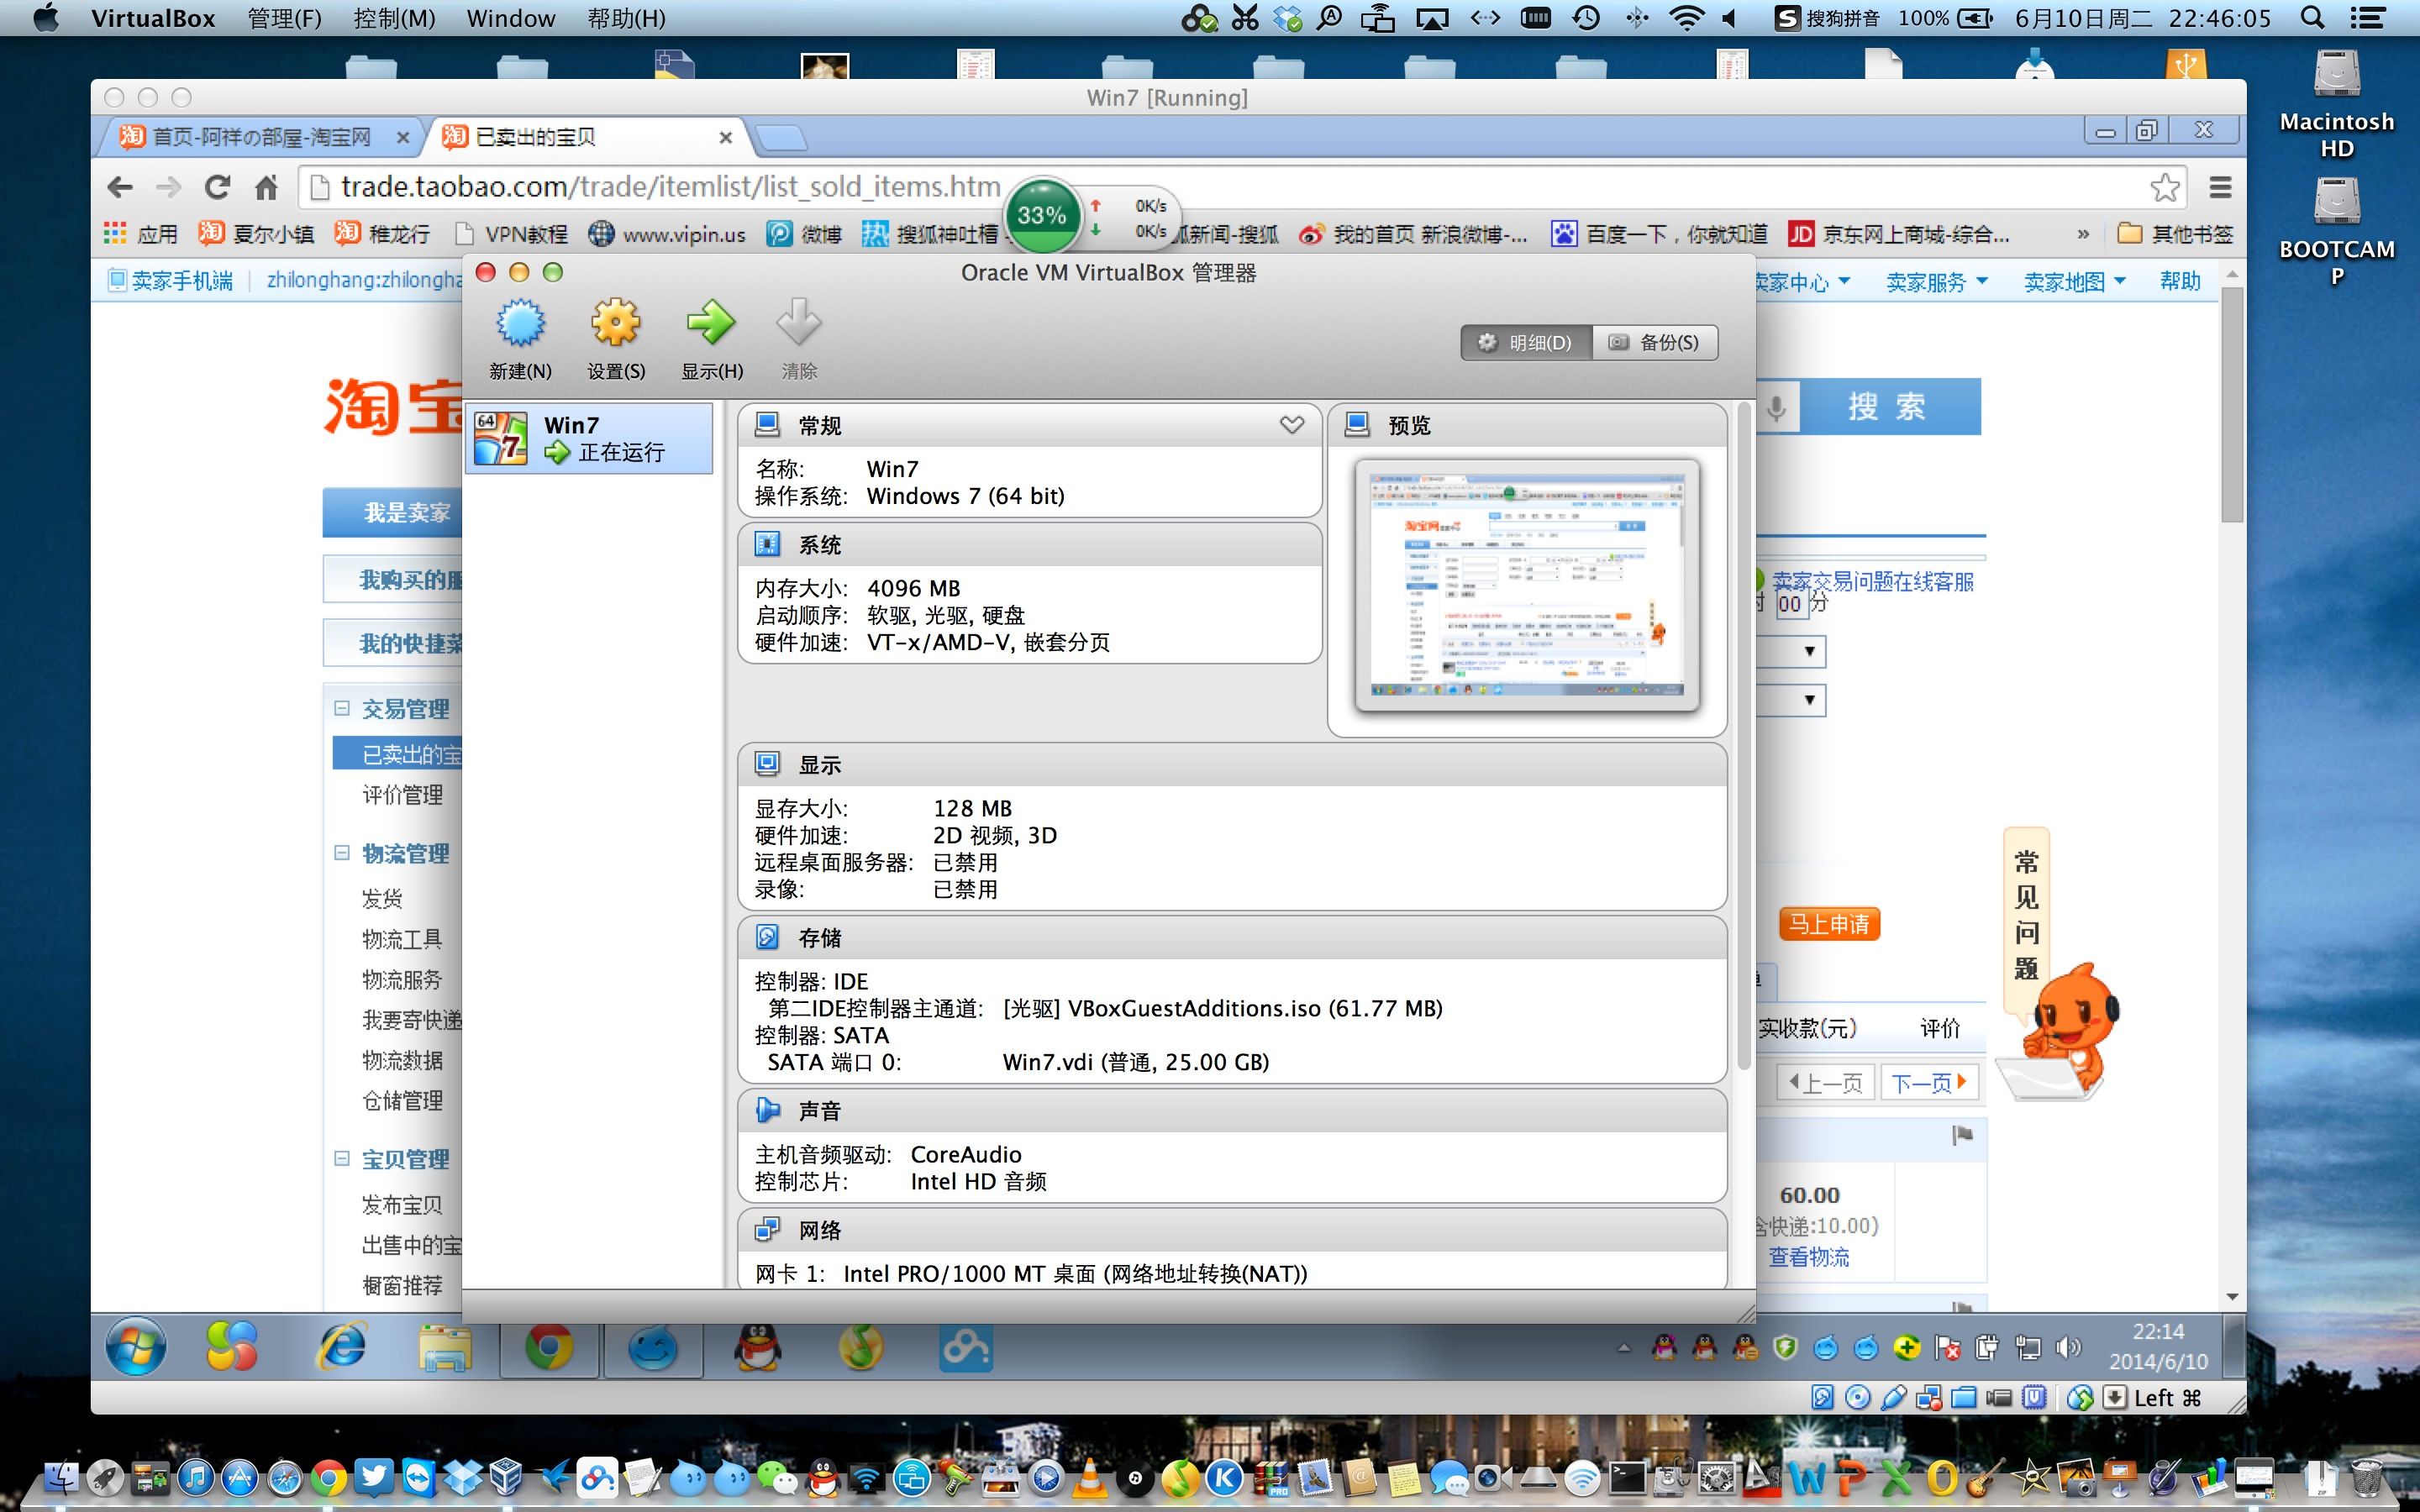Open the 卖家地图 dropdown
The height and width of the screenshot is (1512, 2420).
click(x=2074, y=282)
